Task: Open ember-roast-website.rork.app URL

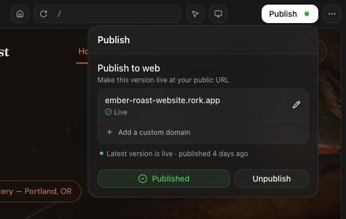Action: pos(163,100)
